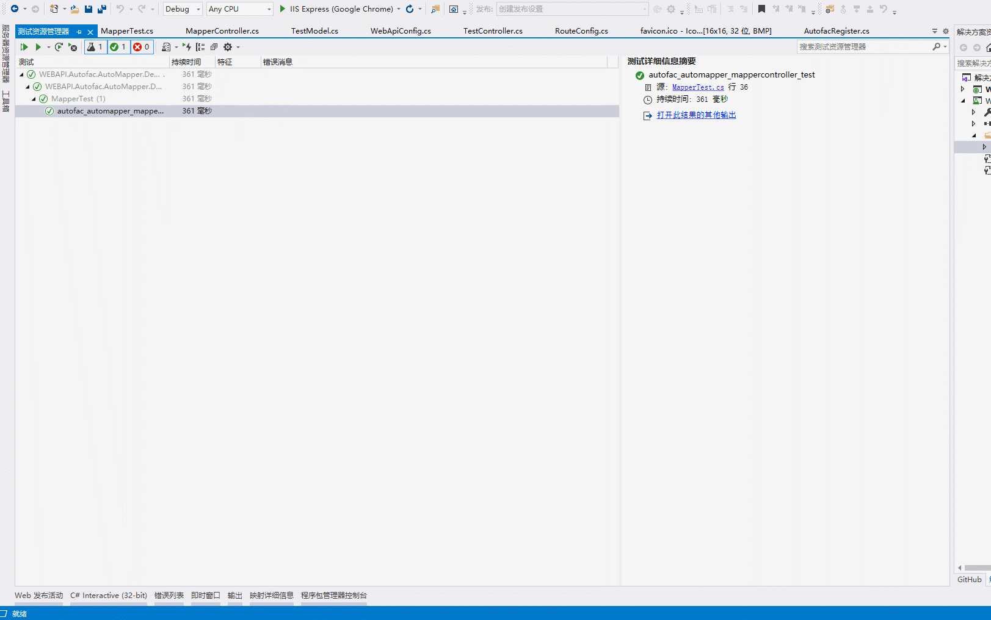Click 打开此结果的其他输出 link
This screenshot has height=620, width=991.
[696, 115]
